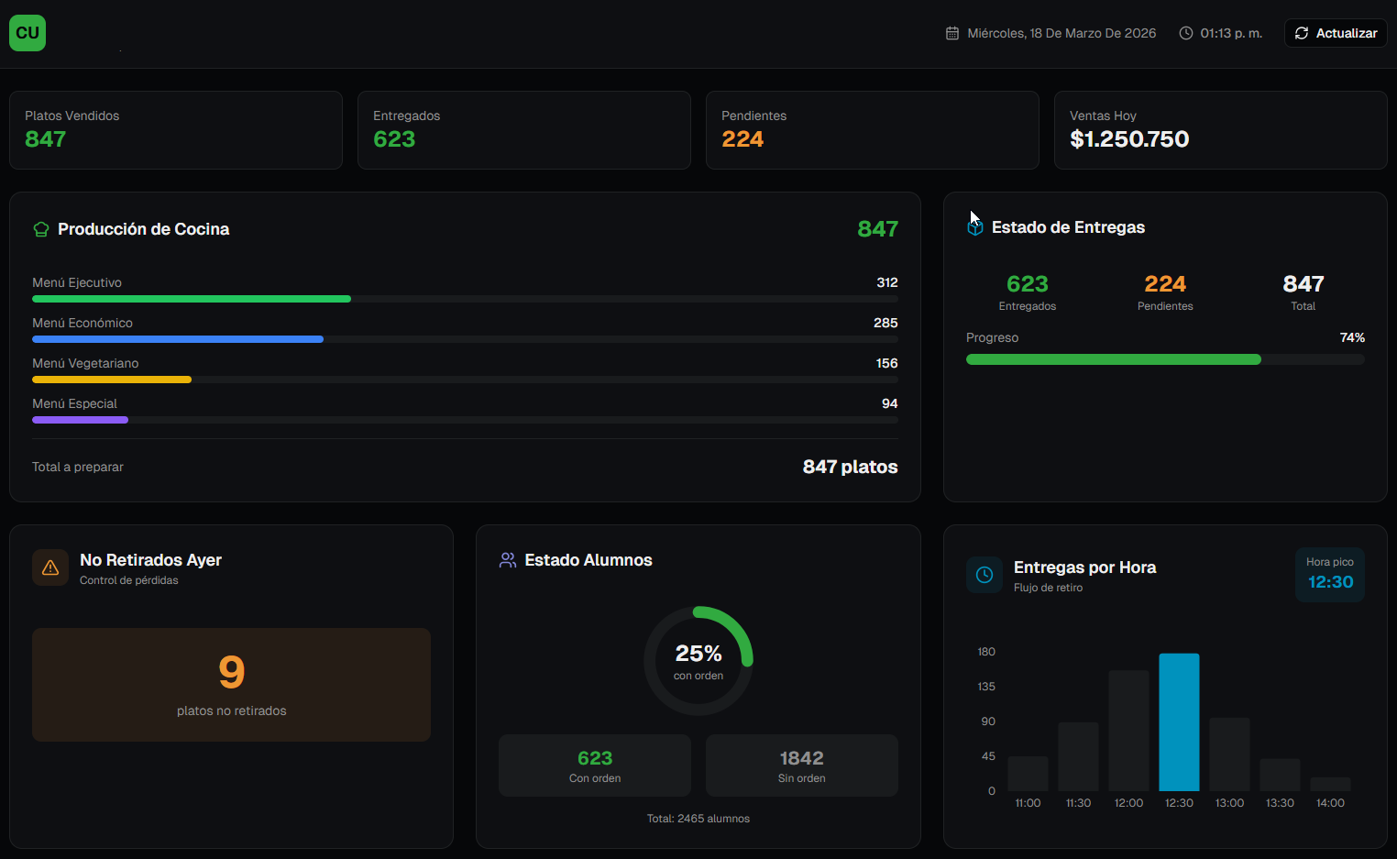Click the chef hat icon in Producción de Cocina

coord(41,229)
